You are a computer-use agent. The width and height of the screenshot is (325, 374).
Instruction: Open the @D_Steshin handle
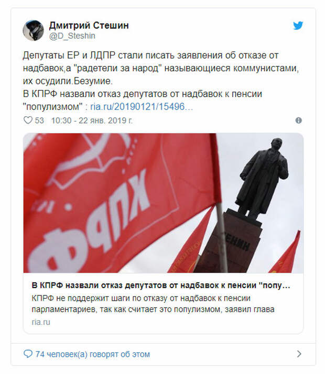pos(72,36)
